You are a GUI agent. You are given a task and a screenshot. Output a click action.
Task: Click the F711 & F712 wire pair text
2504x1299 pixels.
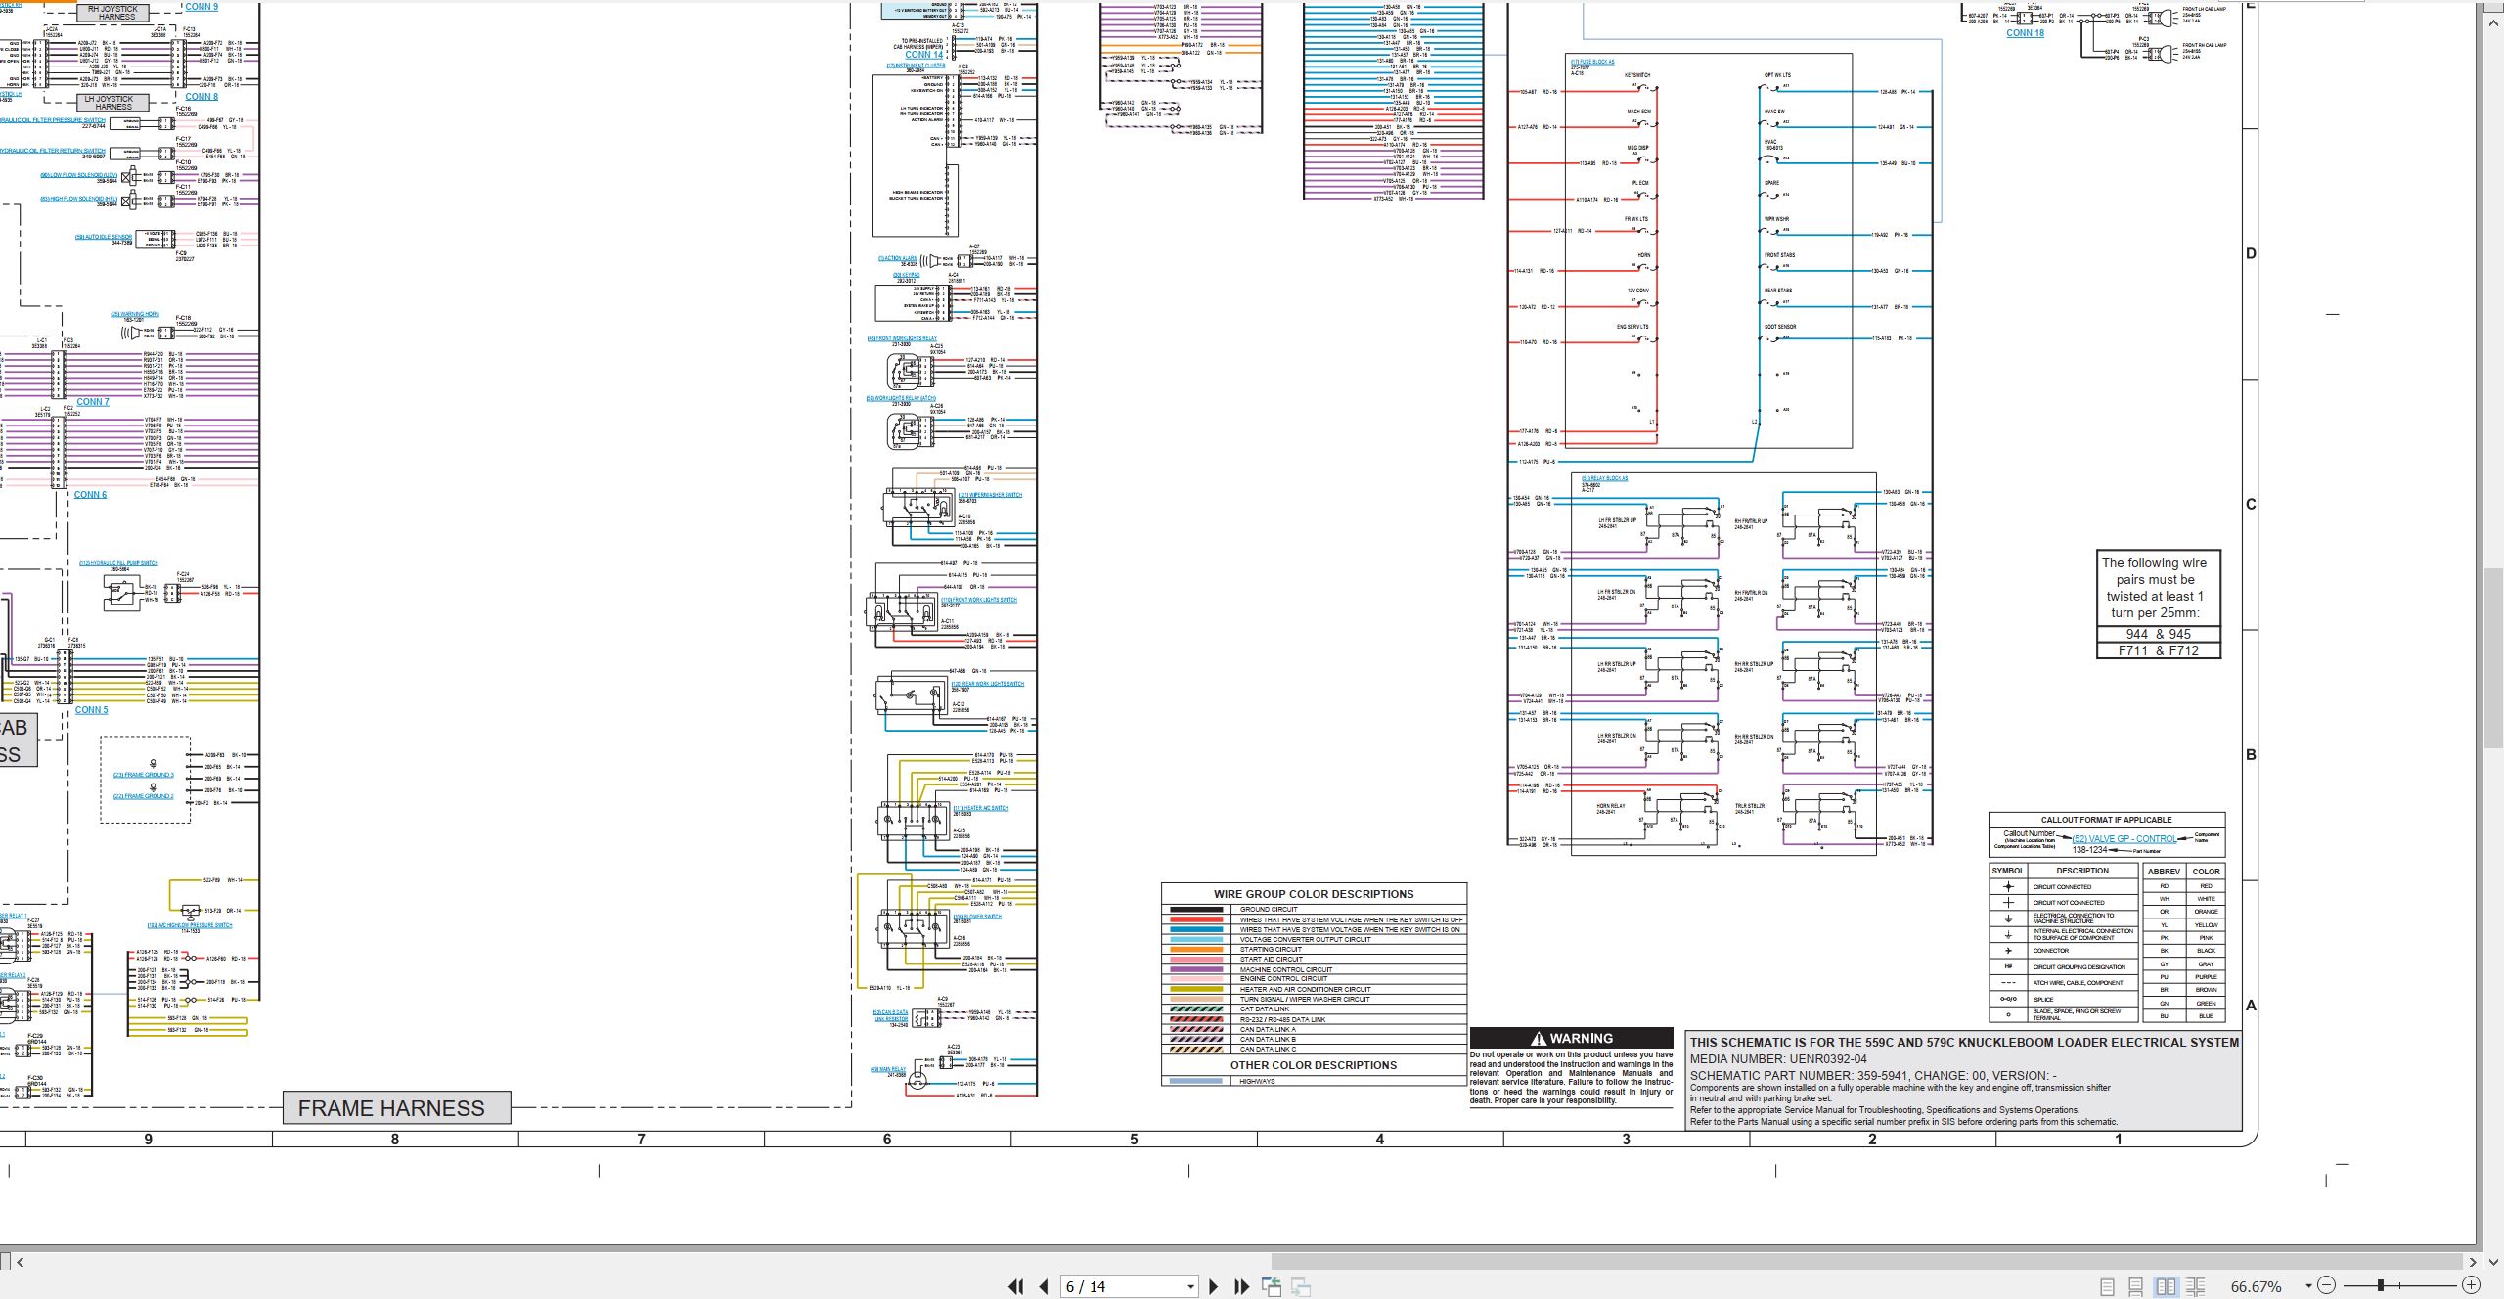pos(2159,650)
